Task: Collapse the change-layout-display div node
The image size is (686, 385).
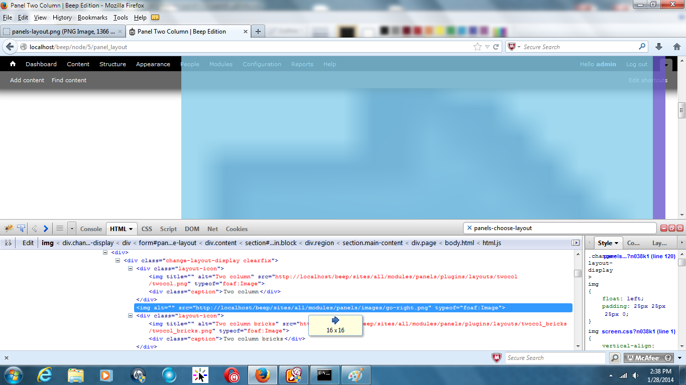Action: [x=118, y=261]
